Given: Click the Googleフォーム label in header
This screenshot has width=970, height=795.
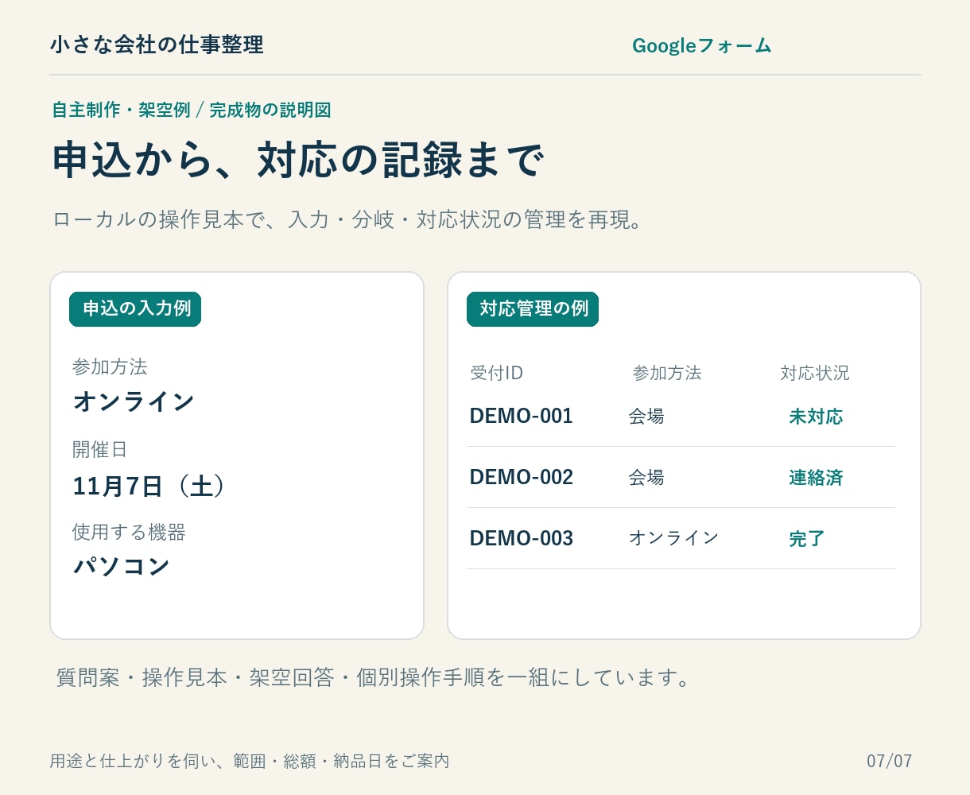Looking at the screenshot, I should [702, 46].
